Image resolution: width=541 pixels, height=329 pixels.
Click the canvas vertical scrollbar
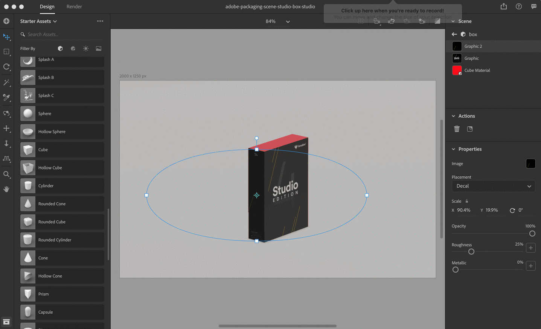442,179
